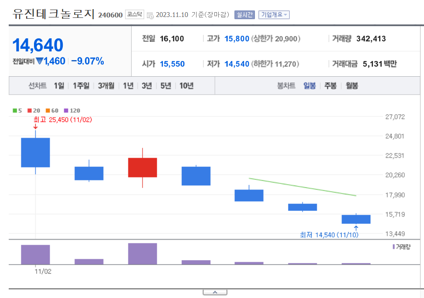
Task: Click the 13,449 axis label
Action: [x=395, y=234]
